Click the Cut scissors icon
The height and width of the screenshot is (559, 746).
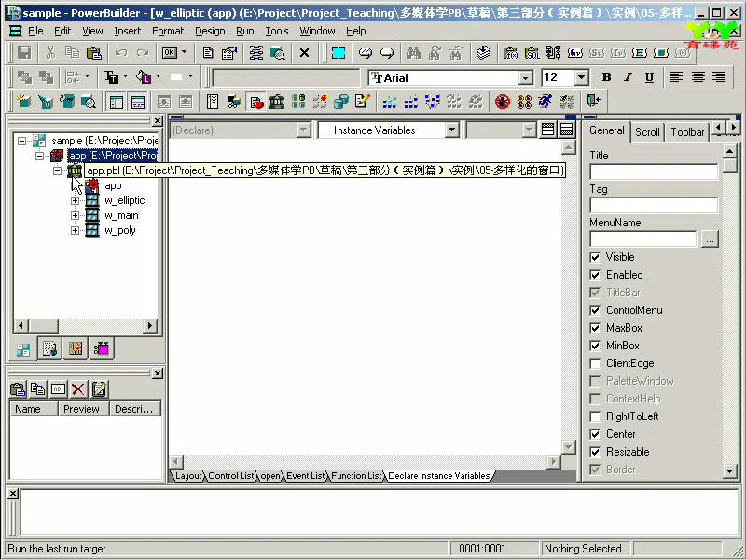(x=50, y=52)
